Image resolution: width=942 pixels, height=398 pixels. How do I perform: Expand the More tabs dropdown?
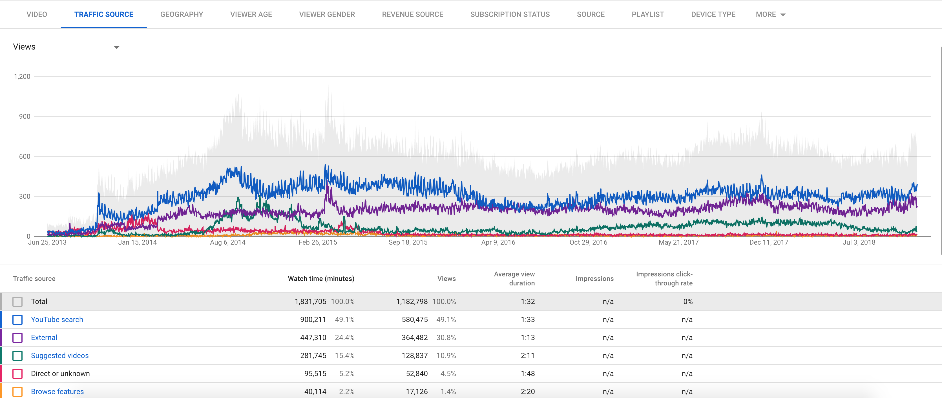point(771,15)
